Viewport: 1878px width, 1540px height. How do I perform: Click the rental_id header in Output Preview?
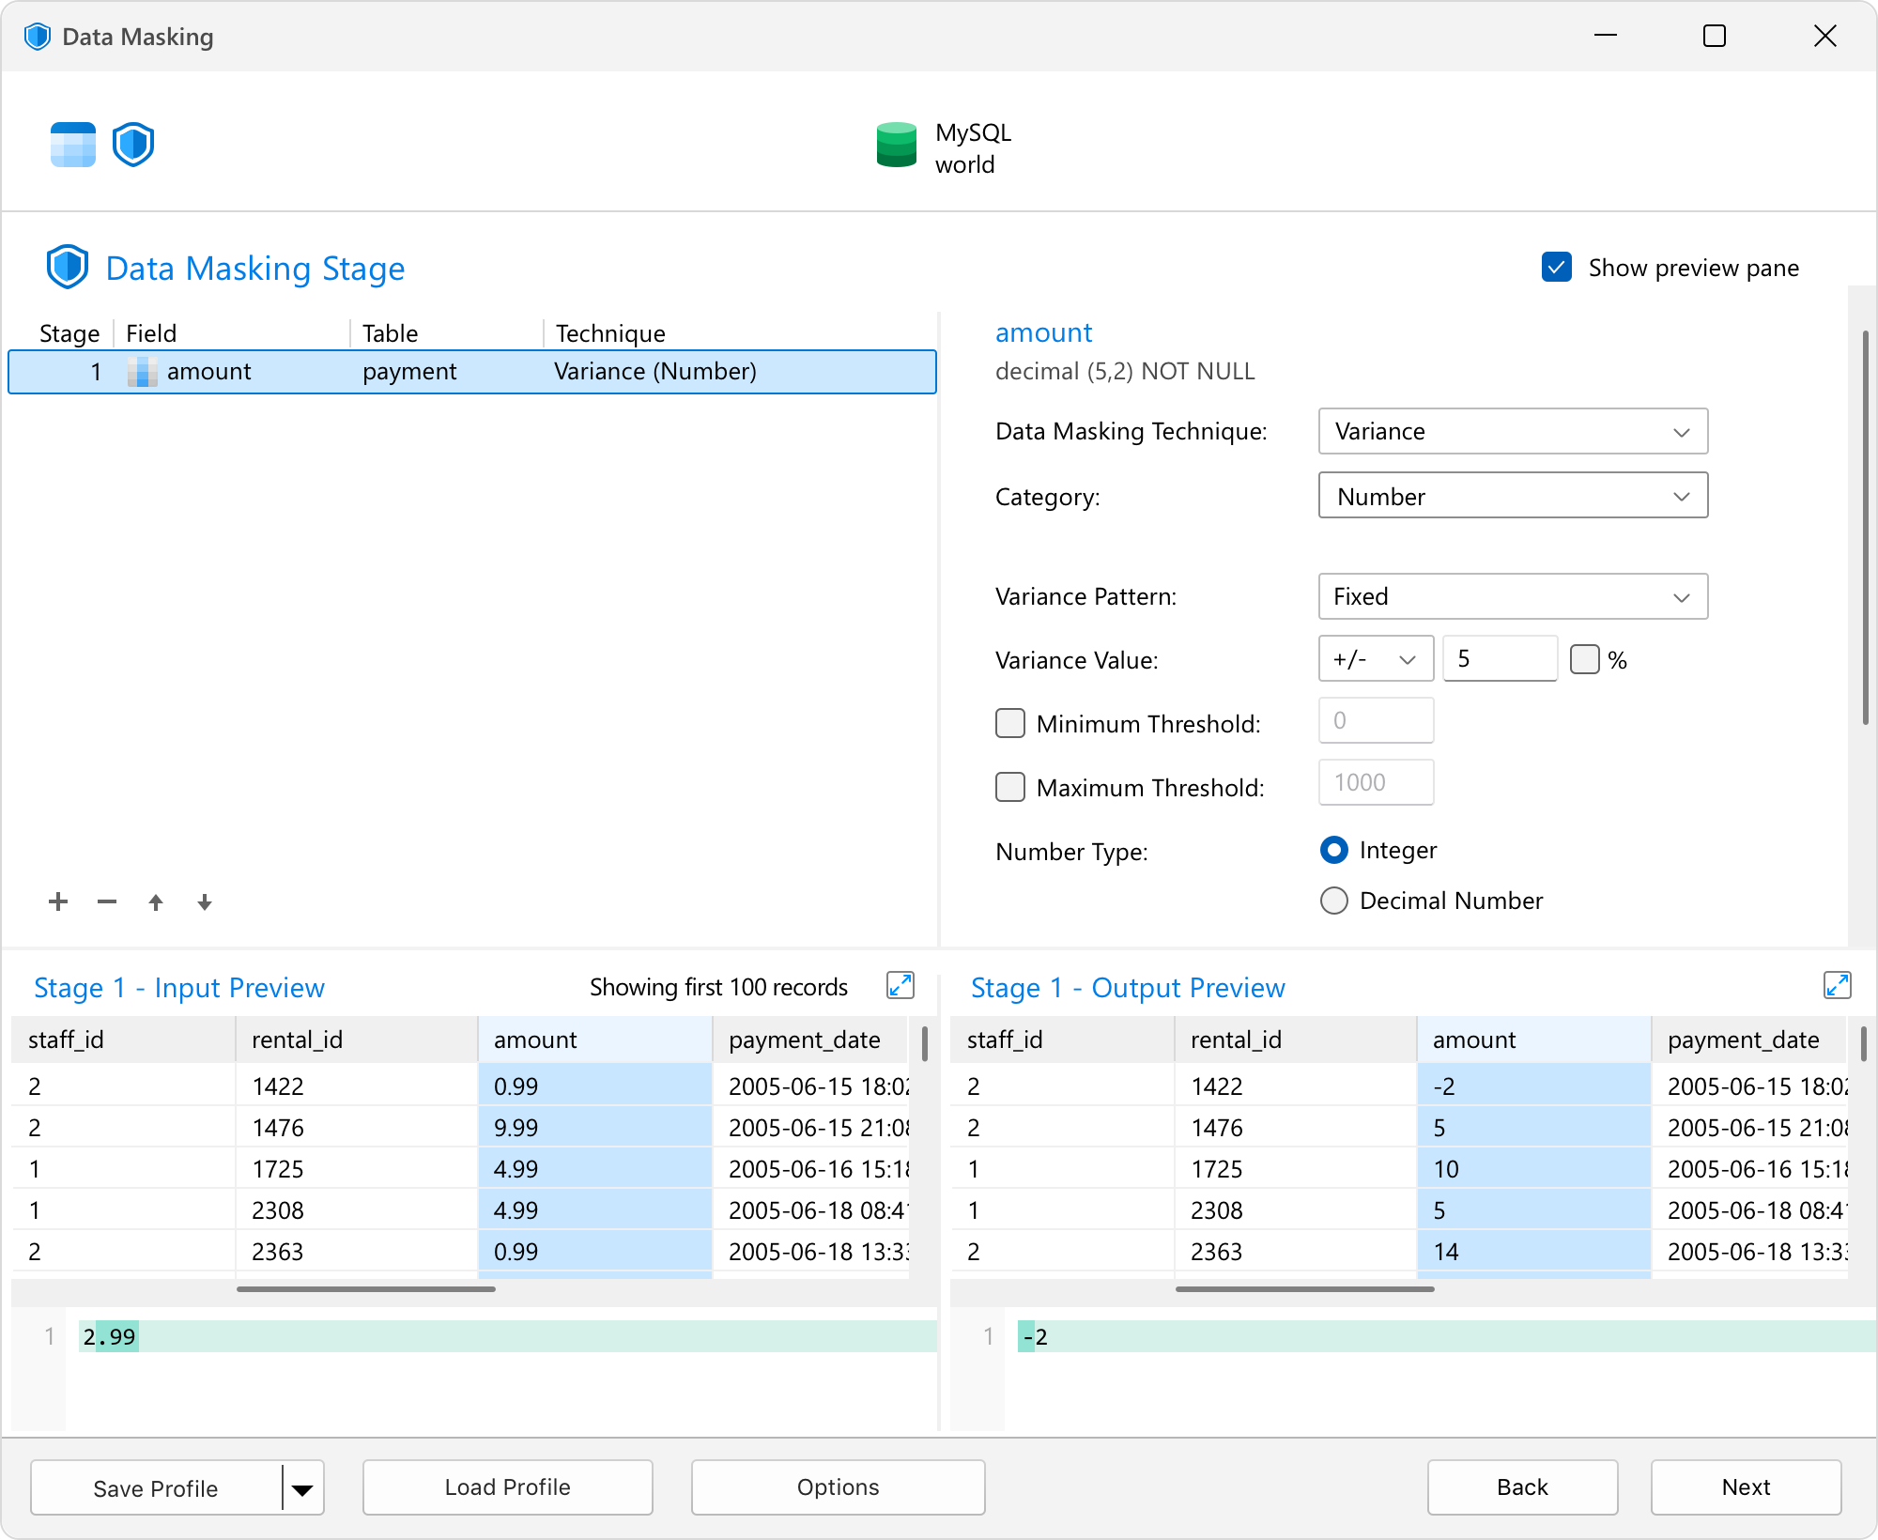pos(1296,1039)
